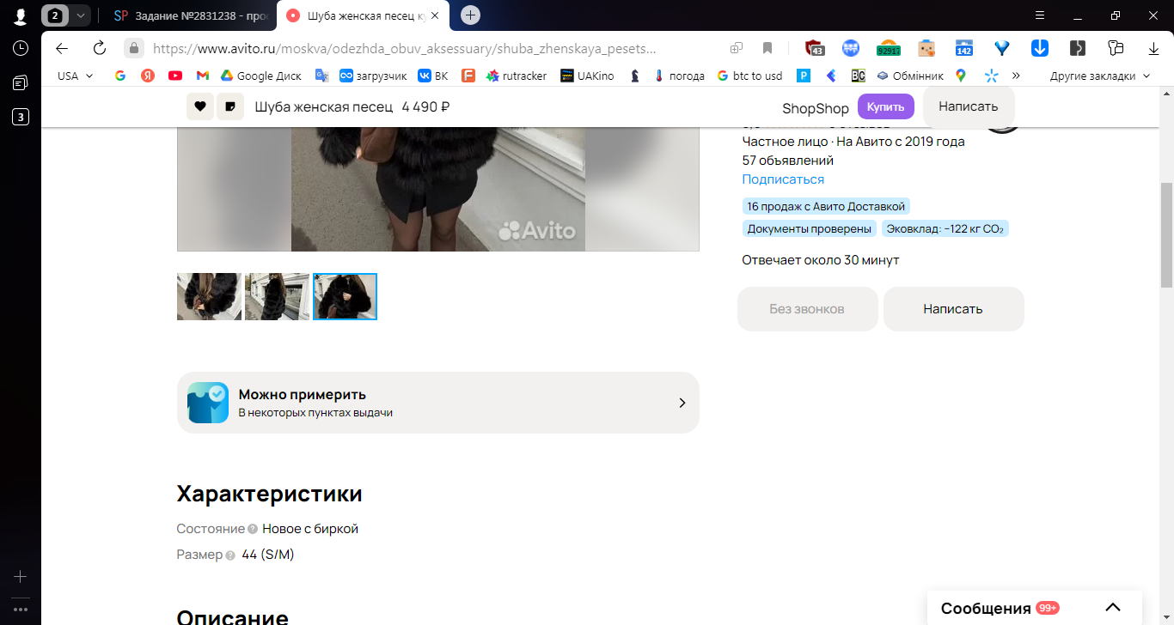Click Написать button below seller info
This screenshot has width=1174, height=625.
pyautogui.click(x=953, y=309)
